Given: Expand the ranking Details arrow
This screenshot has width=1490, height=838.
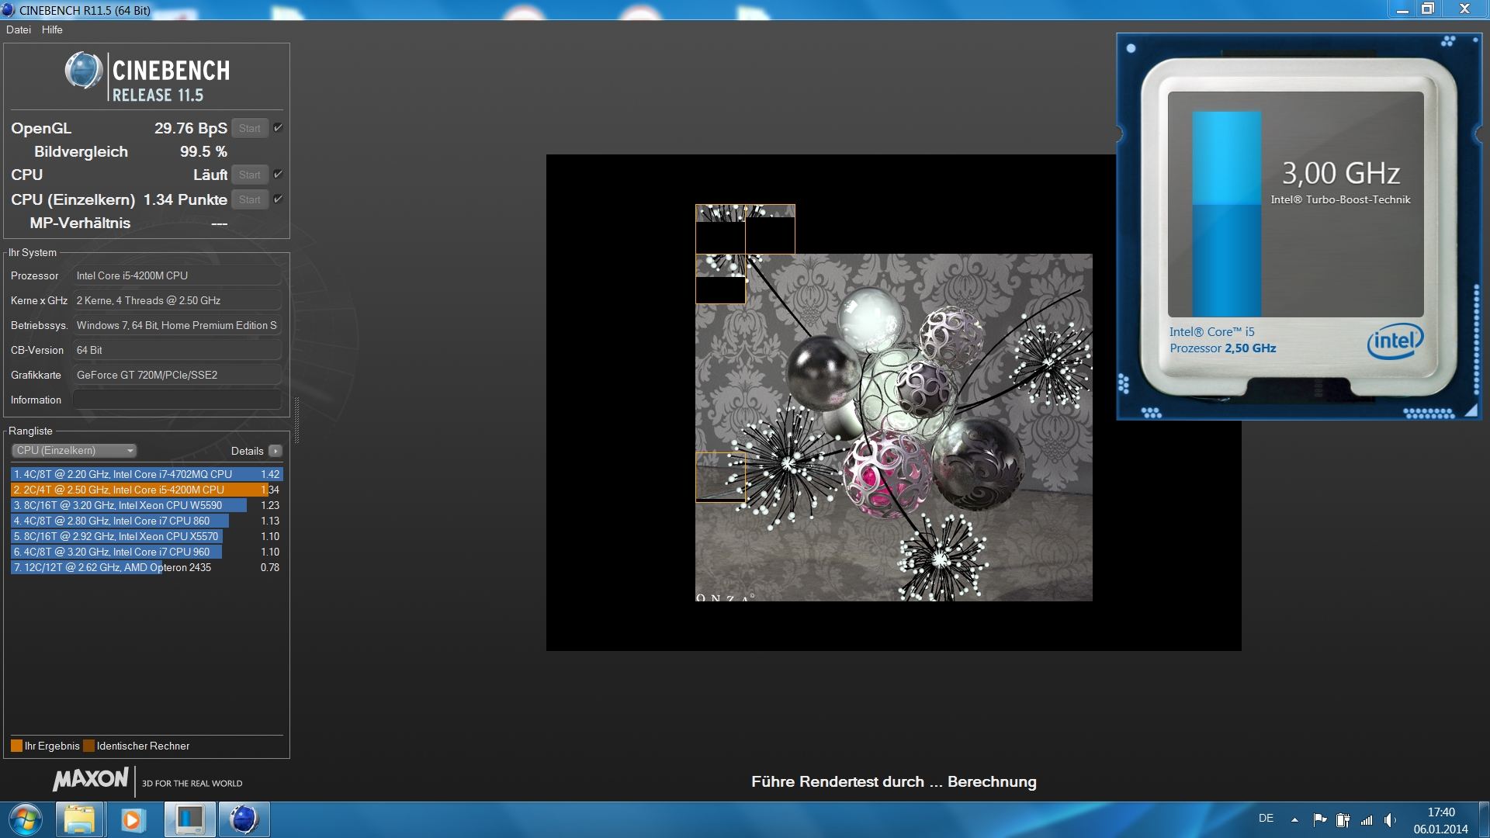Looking at the screenshot, I should click(x=275, y=451).
